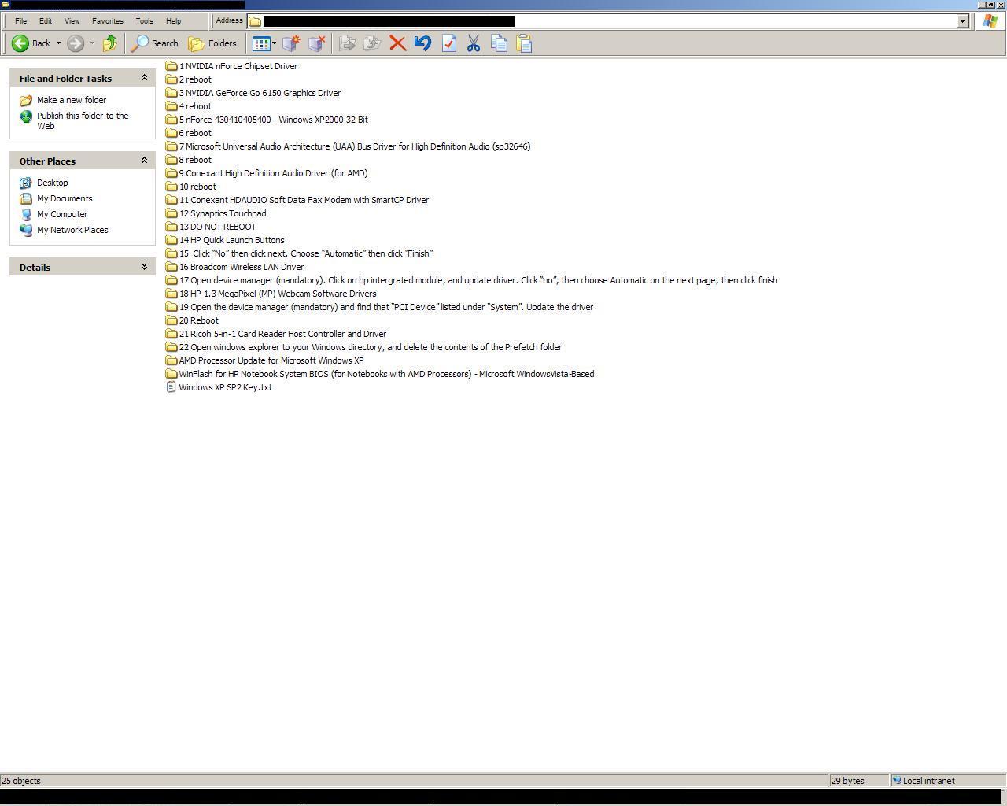
Task: Select '19 Open the device manager' folder
Action: (379, 307)
